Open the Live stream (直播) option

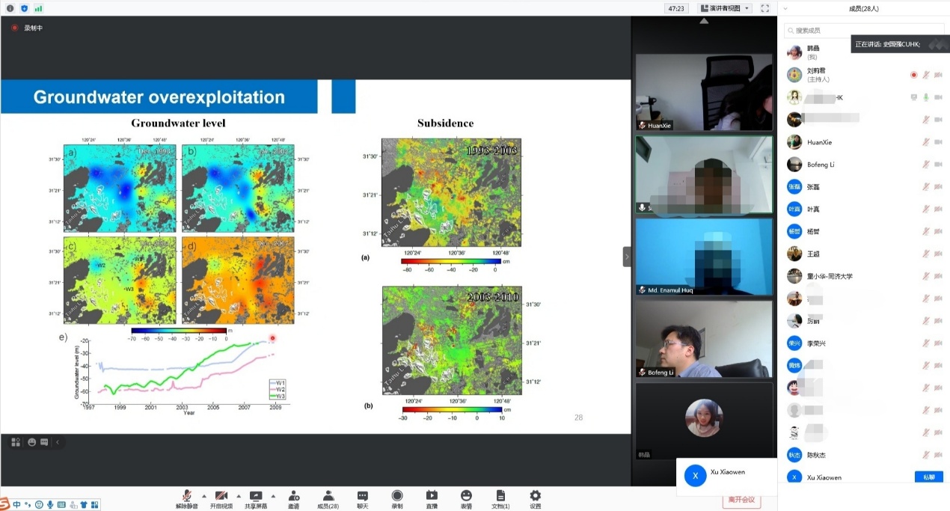(432, 497)
